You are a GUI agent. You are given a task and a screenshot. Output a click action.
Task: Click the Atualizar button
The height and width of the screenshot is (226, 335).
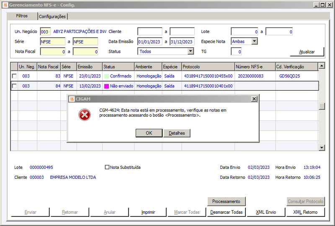coord(307,52)
